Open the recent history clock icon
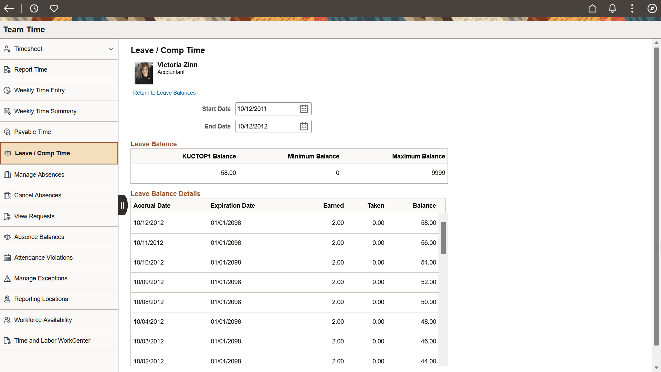Viewport: 661px width, 372px height. click(x=34, y=8)
